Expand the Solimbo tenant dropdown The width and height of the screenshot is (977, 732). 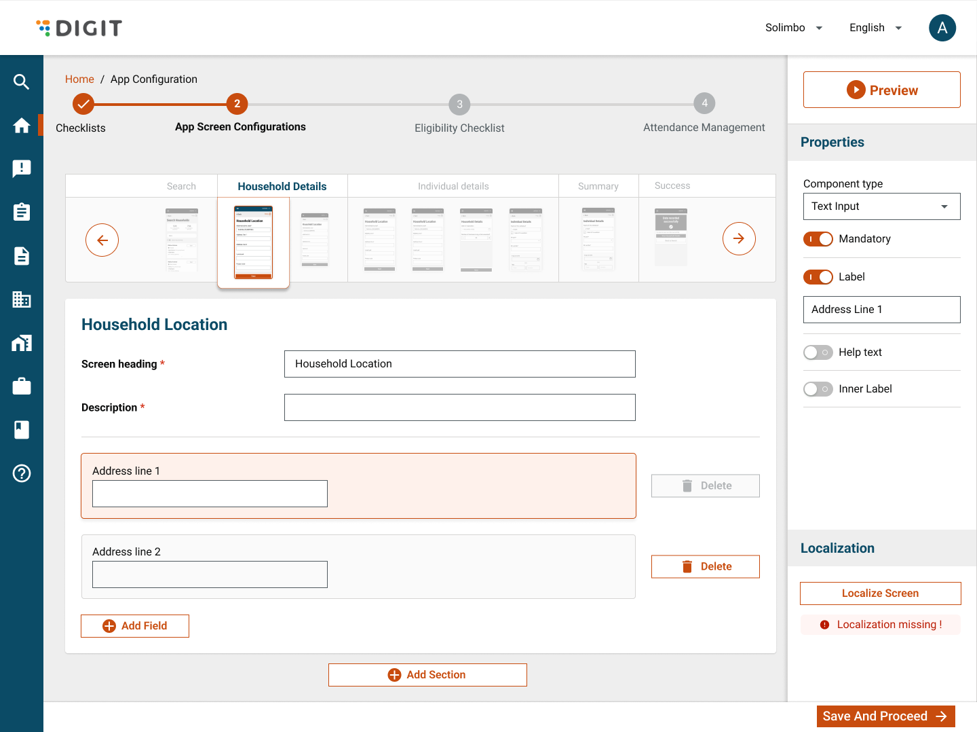[x=793, y=28]
